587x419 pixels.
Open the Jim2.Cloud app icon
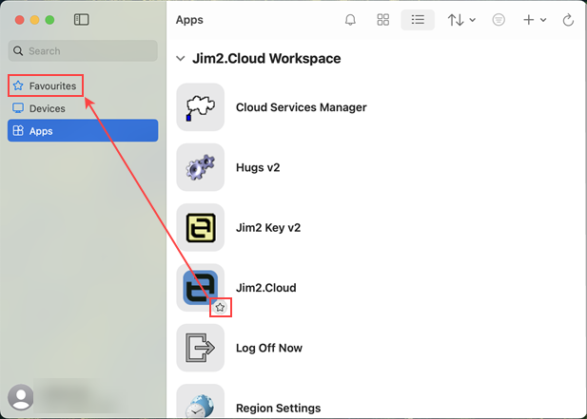[x=201, y=288]
